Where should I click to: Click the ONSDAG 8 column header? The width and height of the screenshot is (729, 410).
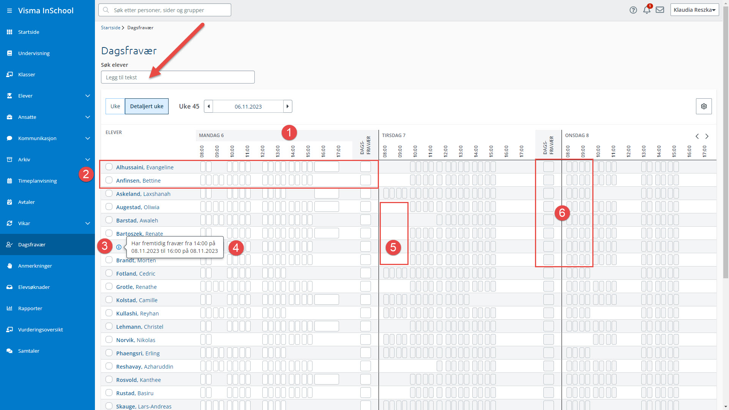[x=577, y=136]
